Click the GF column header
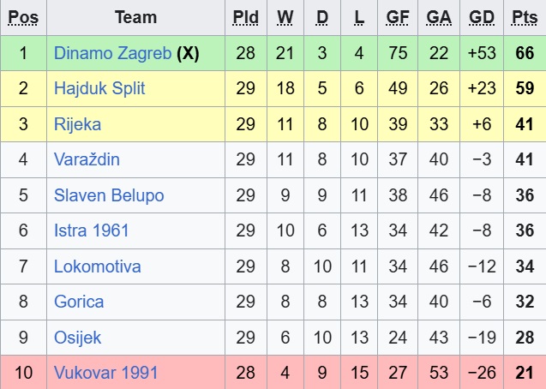The width and height of the screenshot is (546, 389). click(x=398, y=17)
